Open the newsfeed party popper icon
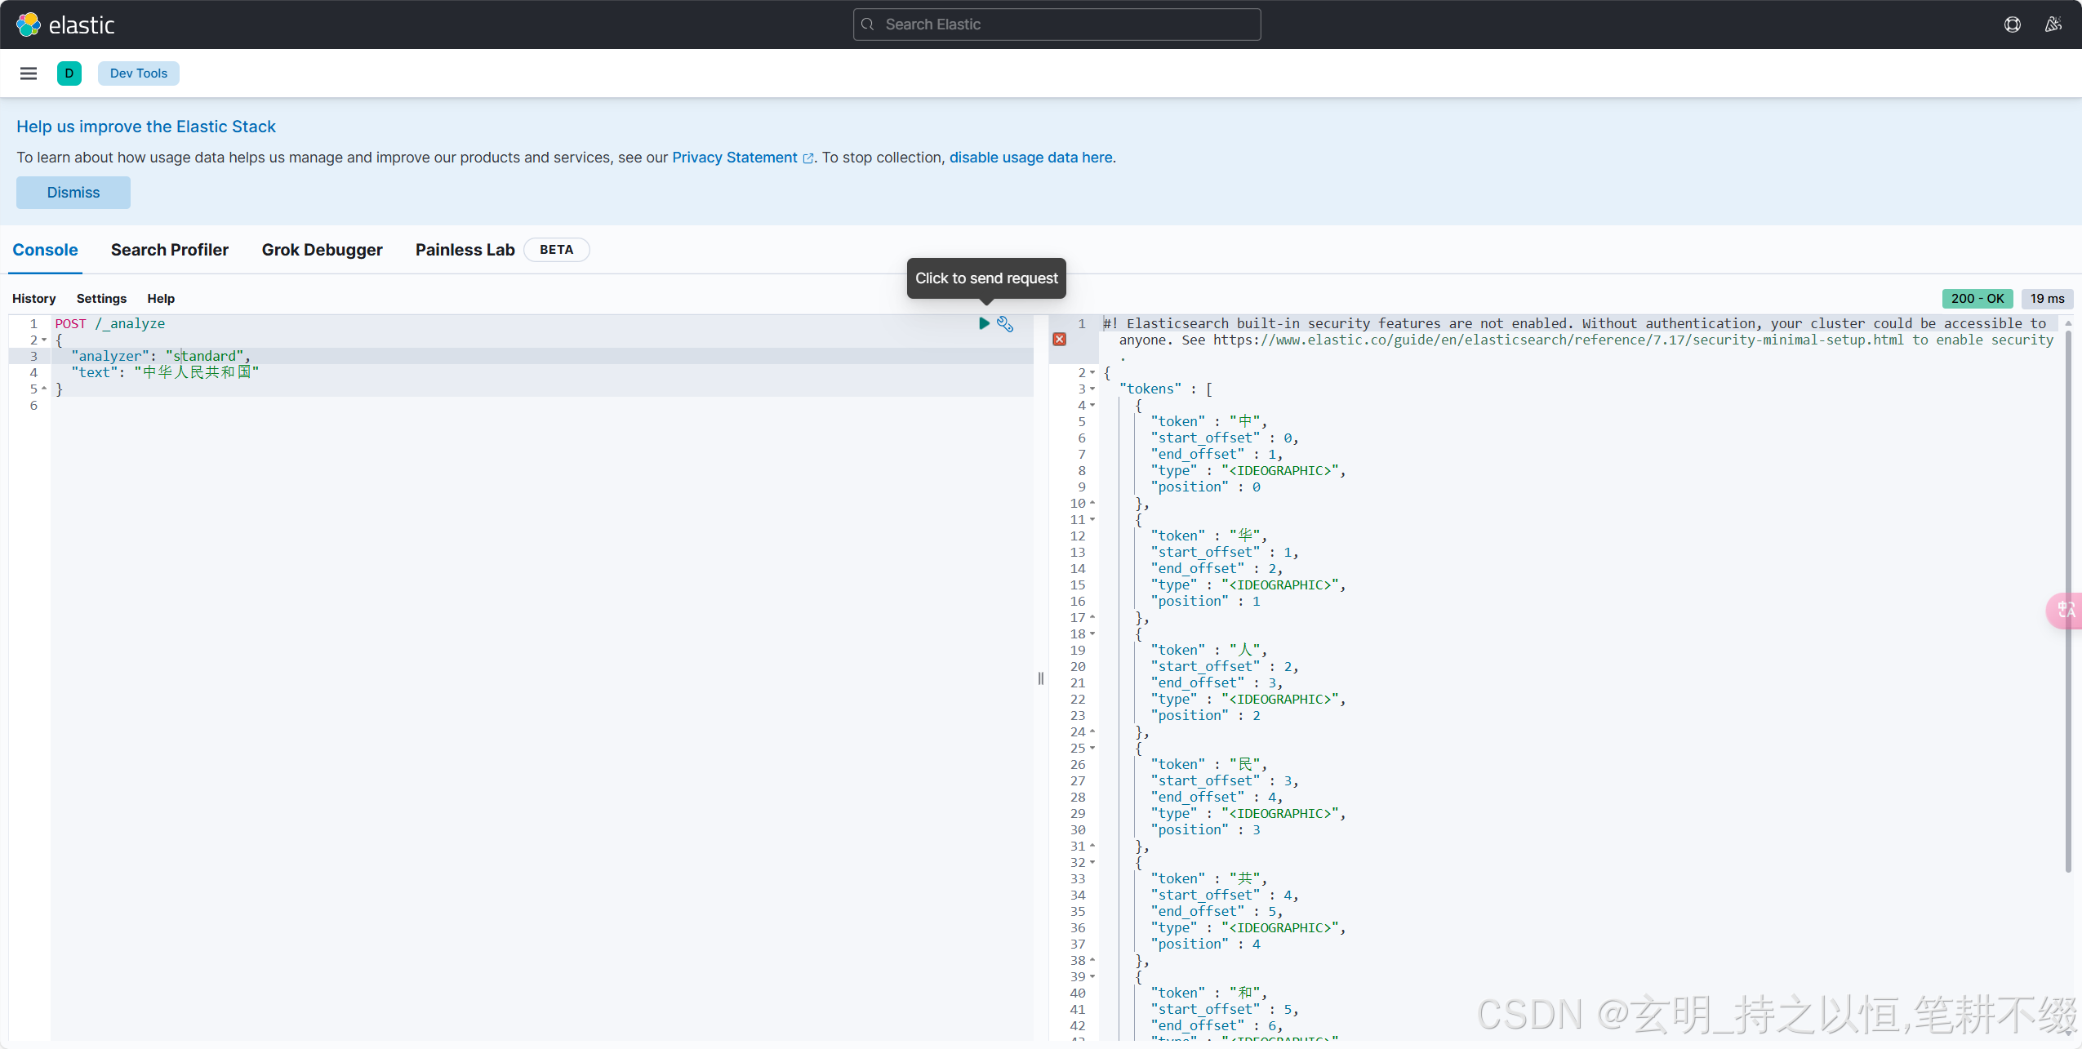This screenshot has width=2082, height=1049. [x=2053, y=24]
